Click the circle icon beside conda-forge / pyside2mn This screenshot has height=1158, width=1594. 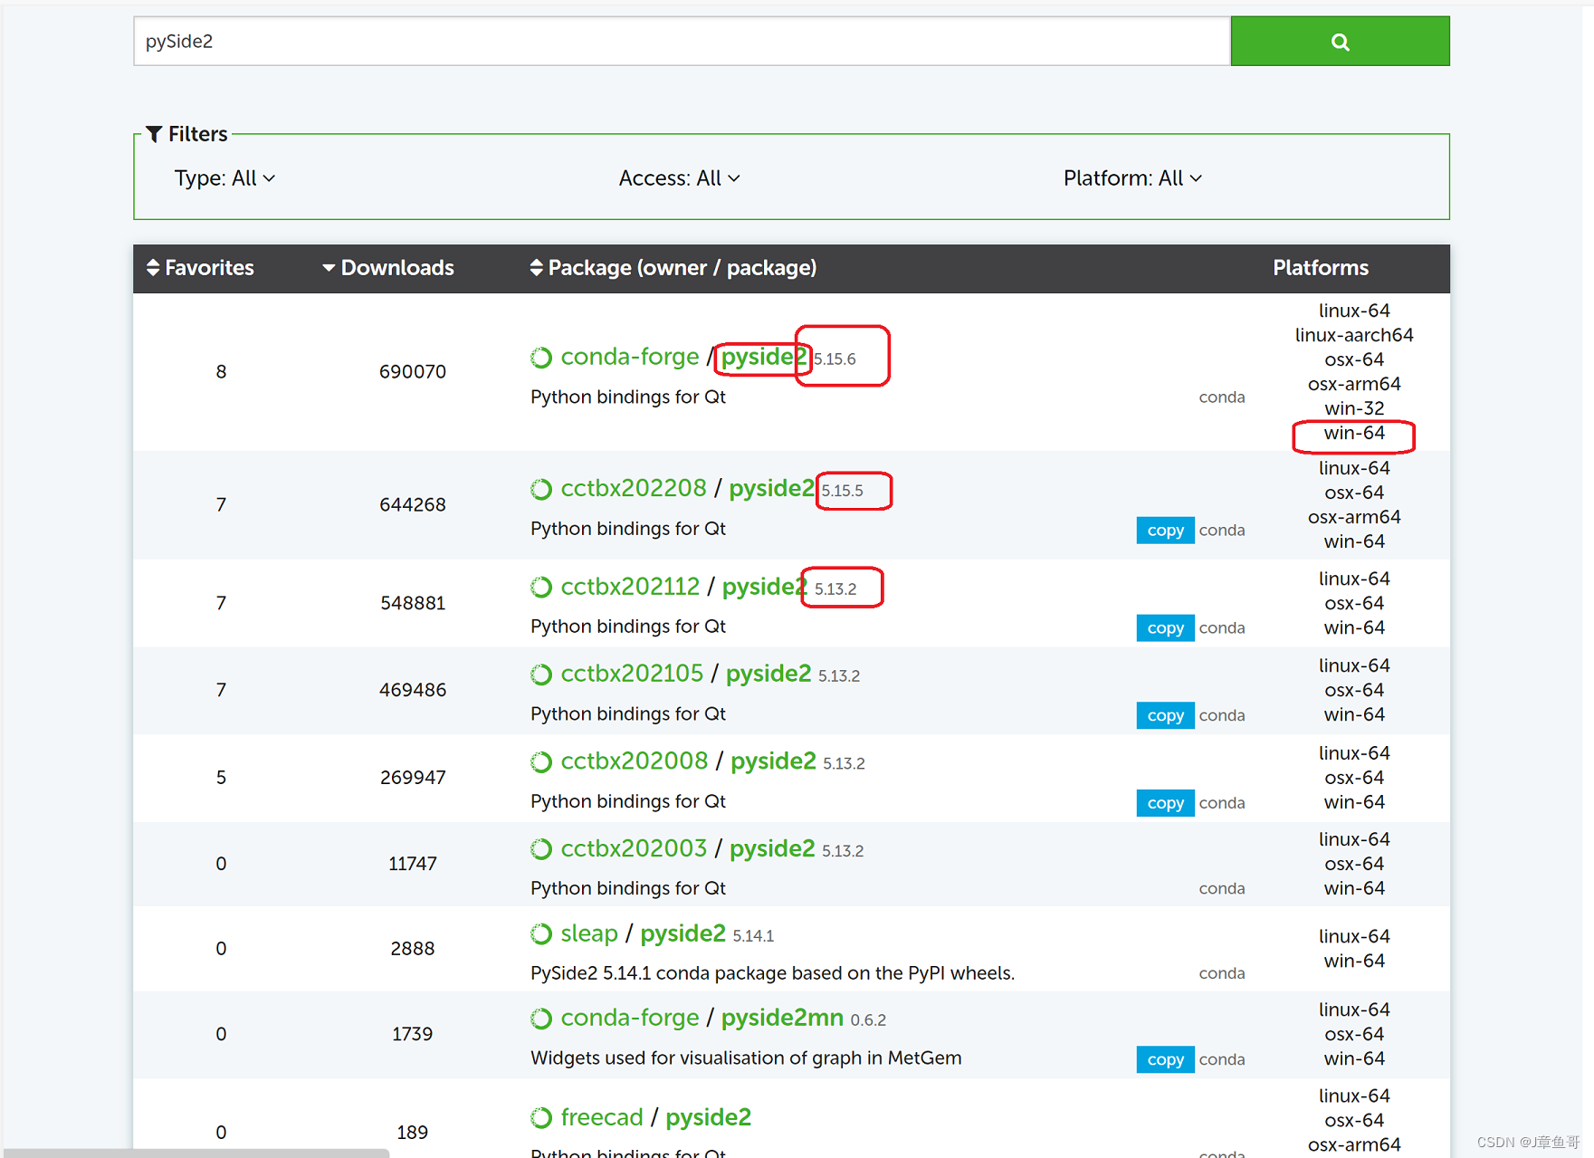(541, 1019)
